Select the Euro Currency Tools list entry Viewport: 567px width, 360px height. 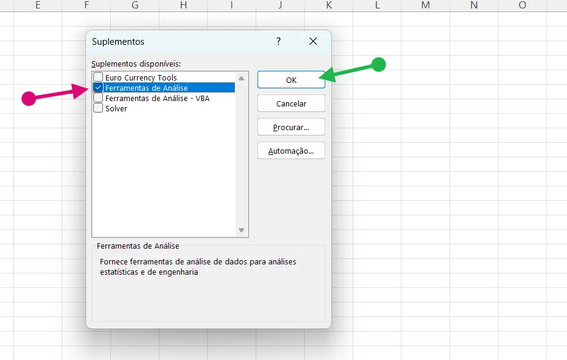tap(141, 77)
